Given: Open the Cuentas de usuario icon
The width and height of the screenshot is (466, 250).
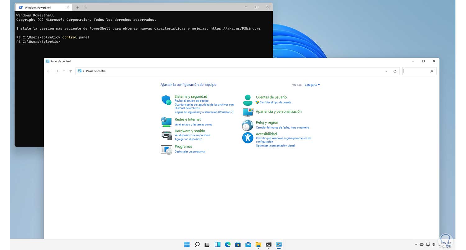Looking at the screenshot, I should pyautogui.click(x=248, y=100).
